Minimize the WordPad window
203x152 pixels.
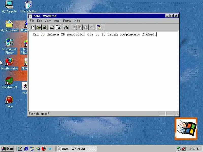point(167,16)
